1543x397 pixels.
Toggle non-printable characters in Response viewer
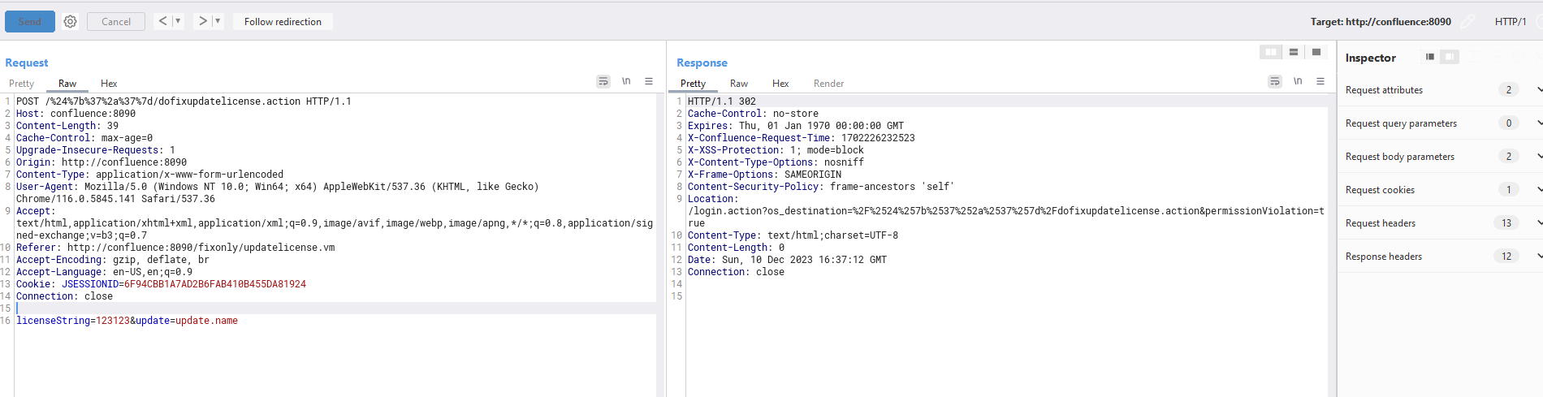pos(1298,81)
